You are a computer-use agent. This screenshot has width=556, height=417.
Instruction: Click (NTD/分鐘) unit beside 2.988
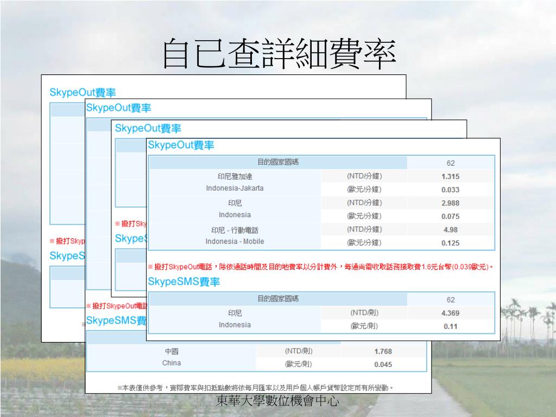(x=364, y=203)
